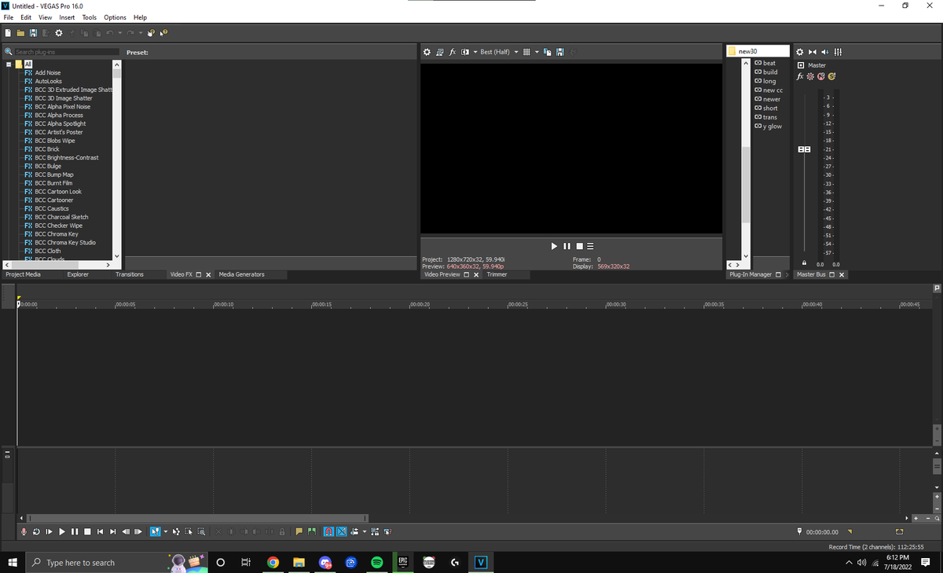This screenshot has width=943, height=573.
Task: Toggle Dim Output in Master Bus
Action: pyautogui.click(x=824, y=52)
